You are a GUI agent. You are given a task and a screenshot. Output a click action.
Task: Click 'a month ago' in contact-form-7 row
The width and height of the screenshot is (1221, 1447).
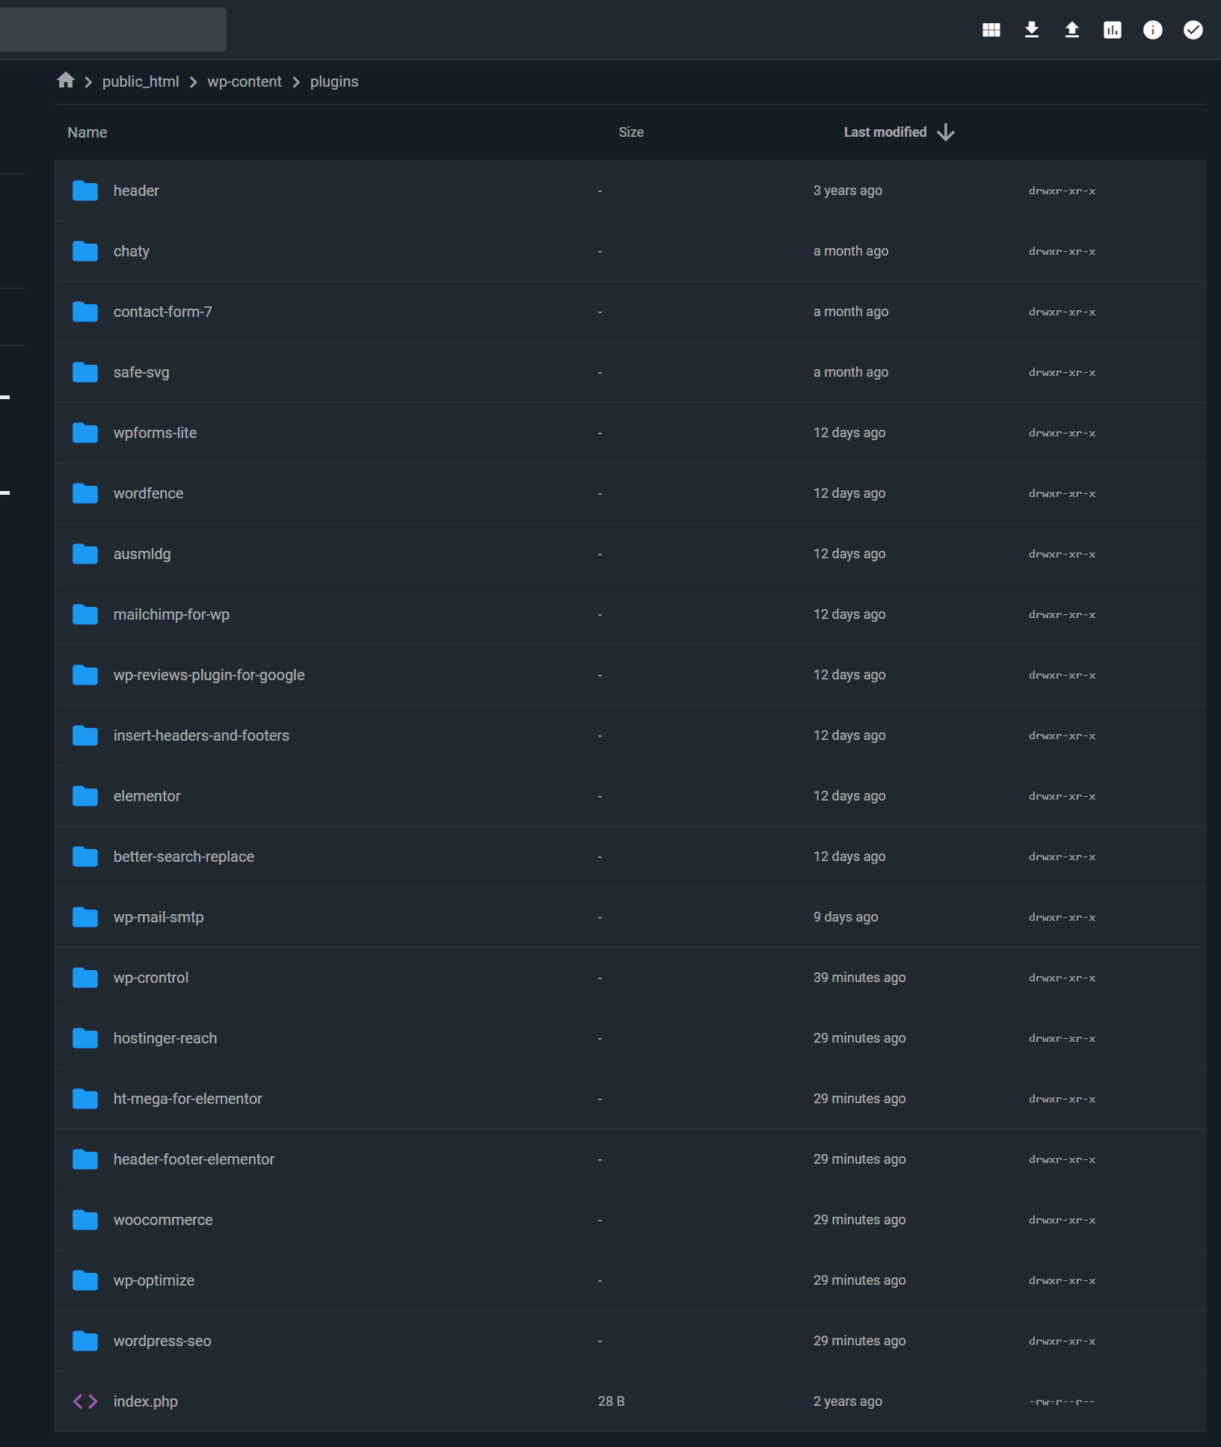coord(851,312)
